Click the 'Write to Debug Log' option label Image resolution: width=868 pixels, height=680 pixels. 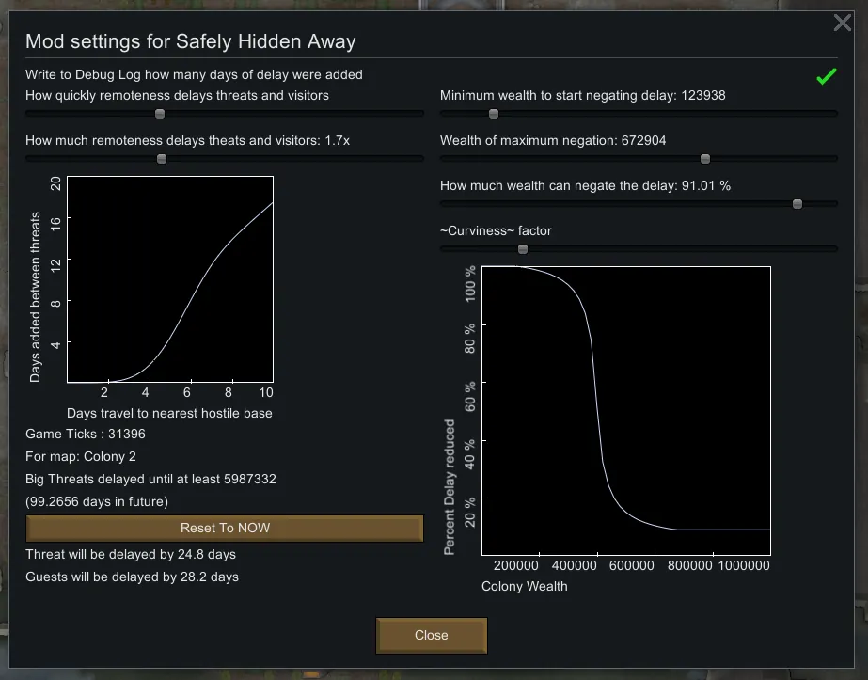[194, 74]
